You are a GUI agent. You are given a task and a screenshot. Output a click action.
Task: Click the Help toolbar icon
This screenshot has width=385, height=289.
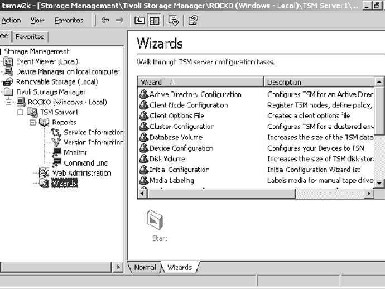coord(193,21)
